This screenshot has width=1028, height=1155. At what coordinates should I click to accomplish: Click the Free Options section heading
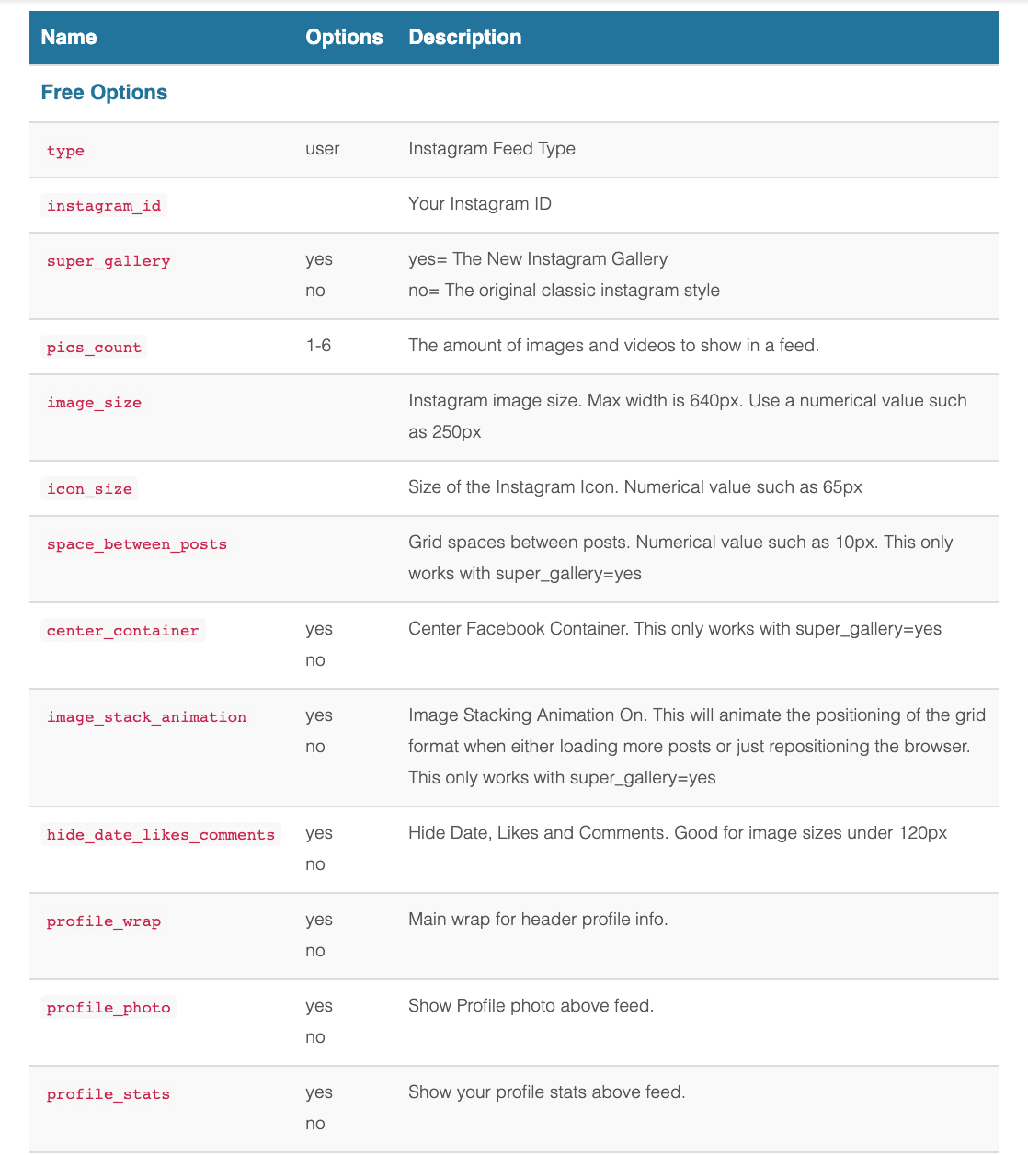coord(104,93)
